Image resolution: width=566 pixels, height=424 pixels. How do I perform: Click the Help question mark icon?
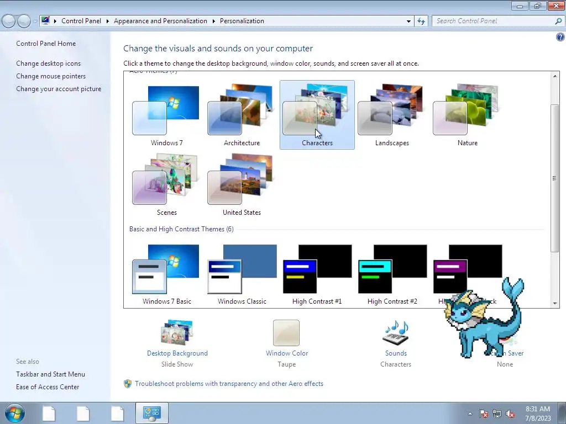click(x=560, y=37)
